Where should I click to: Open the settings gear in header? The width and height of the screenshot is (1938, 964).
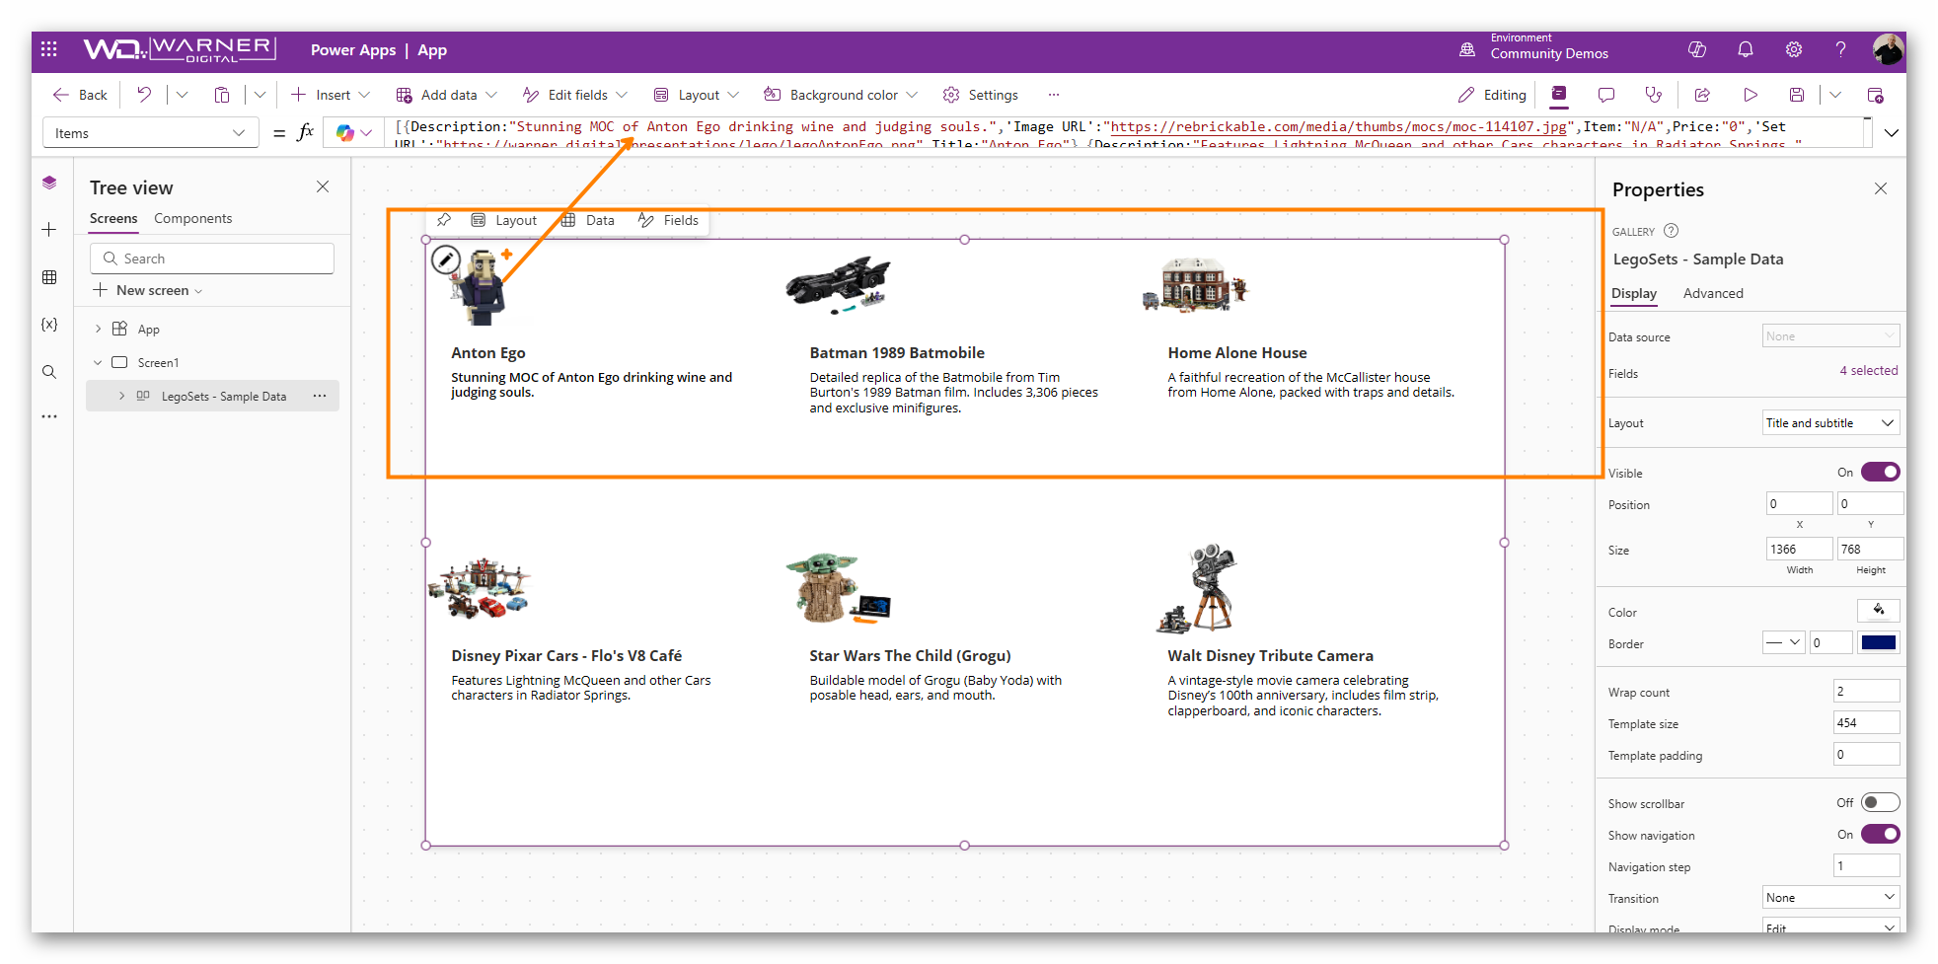(1794, 49)
